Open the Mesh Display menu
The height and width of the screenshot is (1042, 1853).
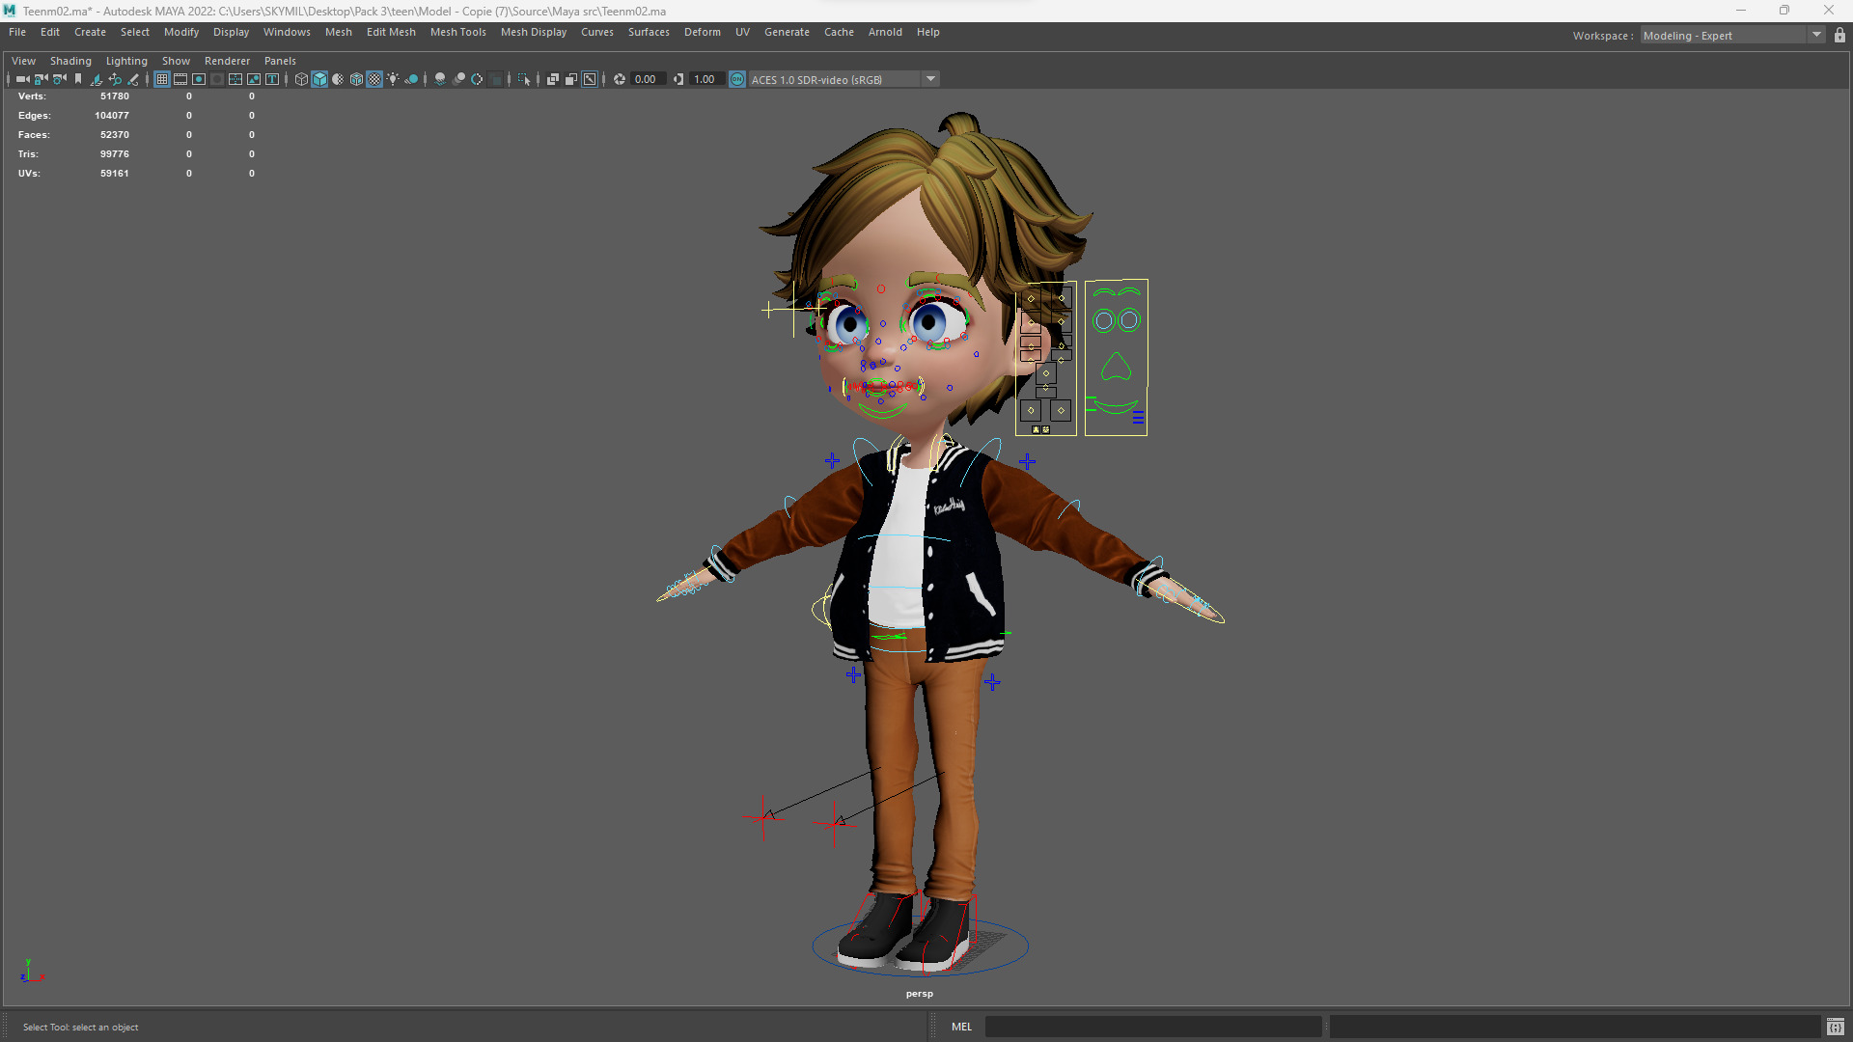pos(534,32)
